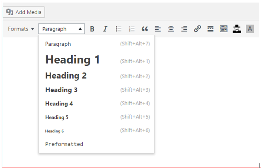Image resolution: width=265 pixels, height=168 pixels.
Task: Align text left
Action: pyautogui.click(x=158, y=29)
